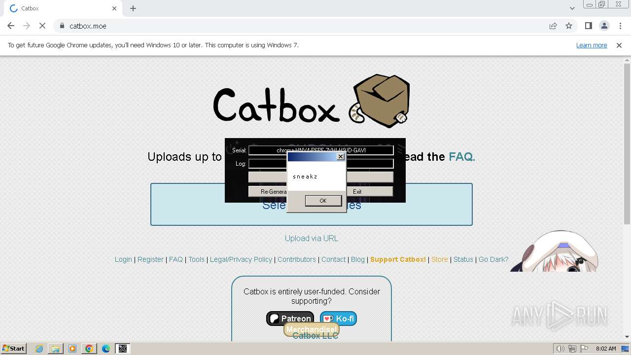The width and height of the screenshot is (631, 355).
Task: Click the forward navigation arrow
Action: click(x=27, y=26)
